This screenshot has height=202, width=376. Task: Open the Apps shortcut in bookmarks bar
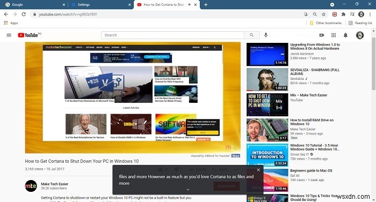[11, 23]
